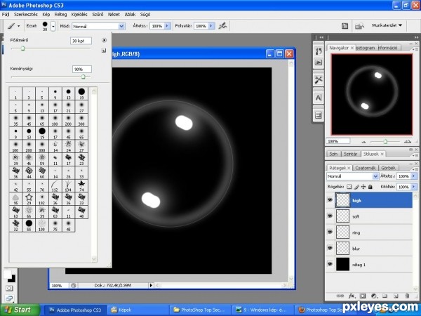The width and height of the screenshot is (421, 316).
Task: Open the Fájl menu
Action: tap(6, 14)
